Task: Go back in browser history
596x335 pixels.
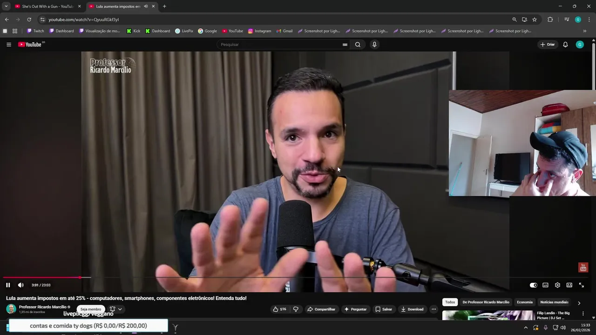Action: [7, 20]
